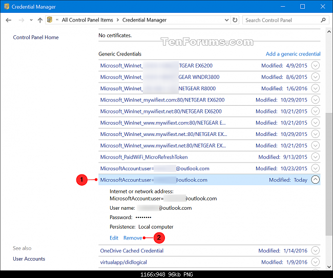Expand the WNDR3800 credential chevron
Viewport: 333px width, 278px height.
pyautogui.click(x=316, y=77)
